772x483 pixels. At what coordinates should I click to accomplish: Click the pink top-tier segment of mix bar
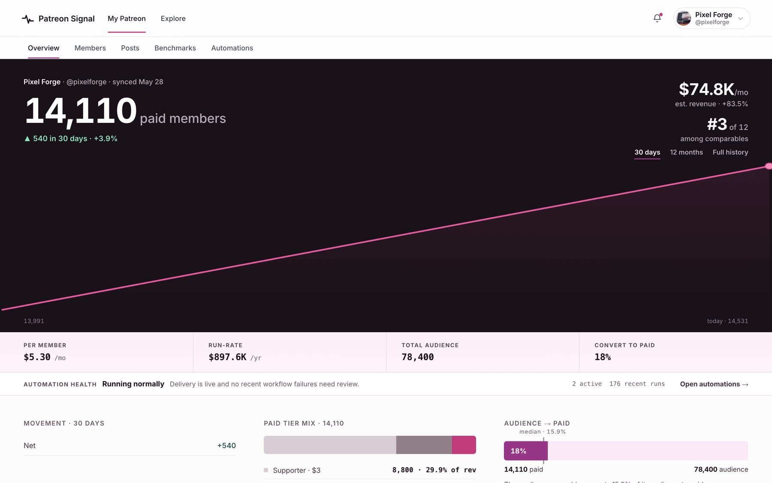464,445
